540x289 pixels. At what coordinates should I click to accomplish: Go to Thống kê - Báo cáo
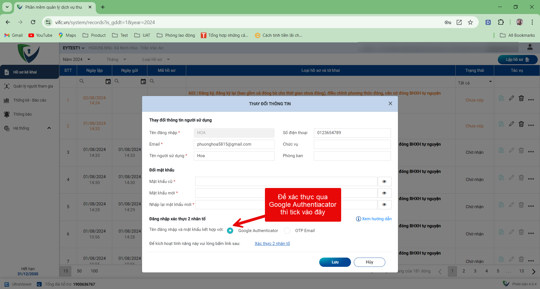[x=30, y=100]
